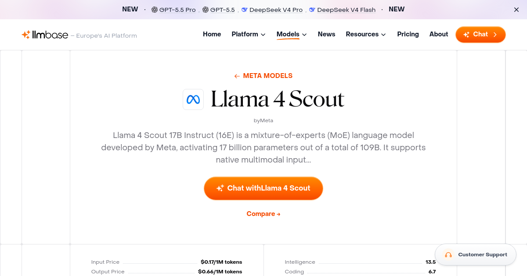The width and height of the screenshot is (527, 276).
Task: Click the OpenAI icon beside GPT-5.5 Pro
Action: 154,9
